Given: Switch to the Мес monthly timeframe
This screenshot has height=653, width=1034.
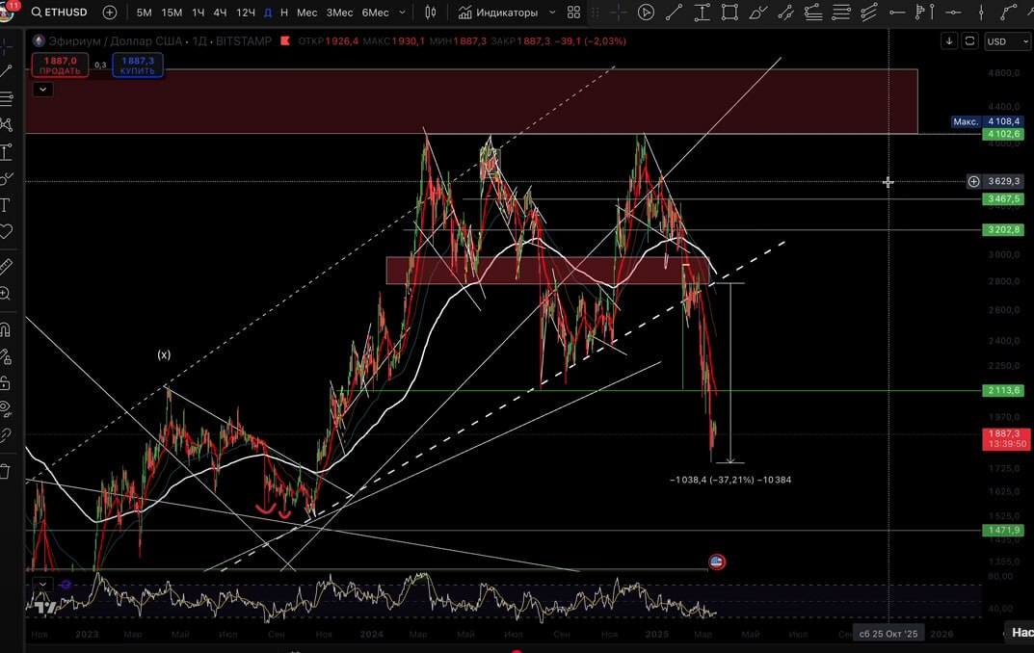Looking at the screenshot, I should tap(306, 12).
